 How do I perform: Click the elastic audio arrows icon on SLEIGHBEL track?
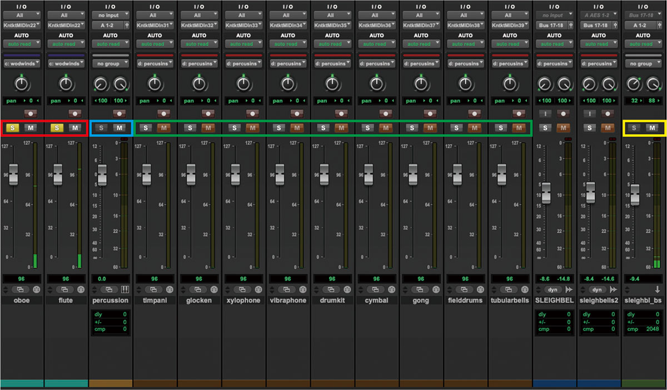569,289
